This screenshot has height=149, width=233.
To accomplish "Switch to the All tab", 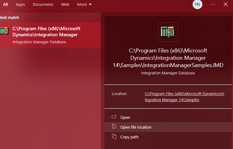I will (x=5, y=5).
